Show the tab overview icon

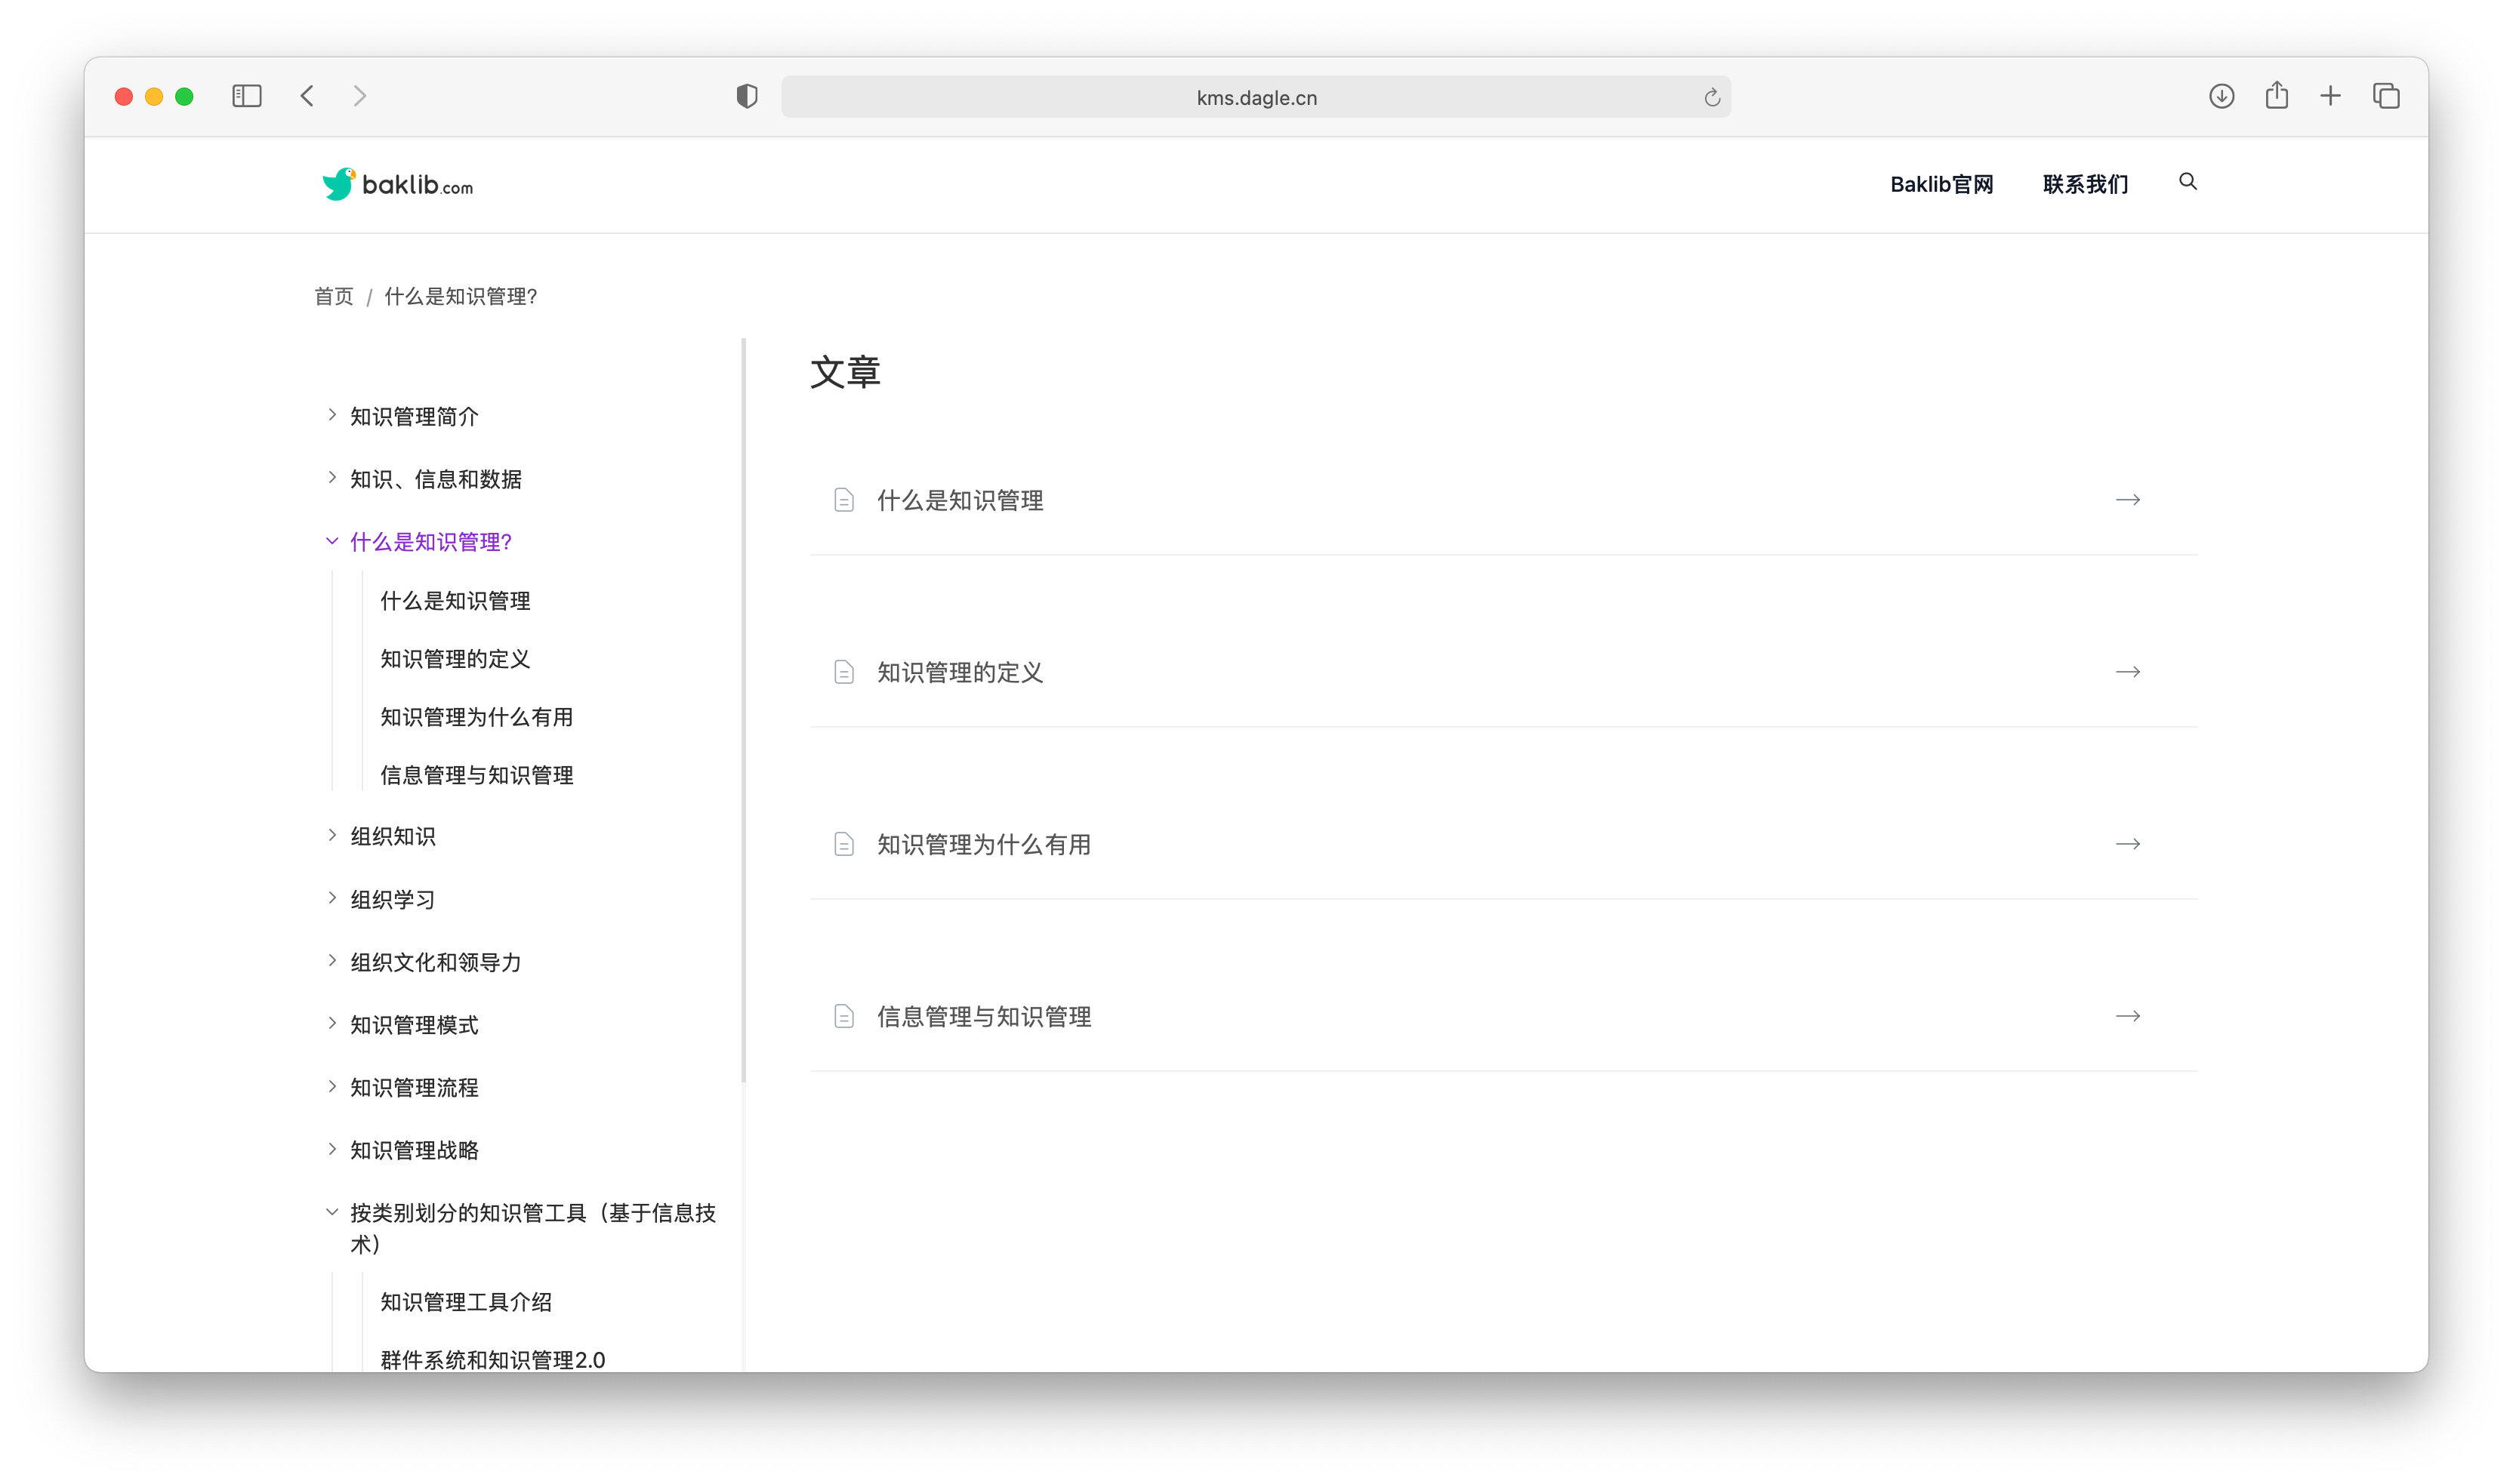click(2386, 96)
